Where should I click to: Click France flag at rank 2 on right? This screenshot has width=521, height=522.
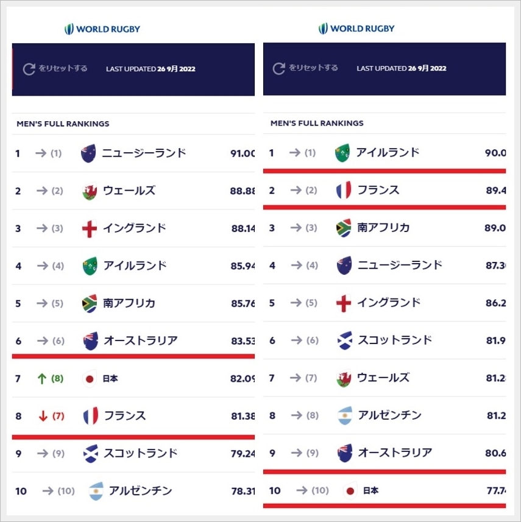(x=344, y=191)
